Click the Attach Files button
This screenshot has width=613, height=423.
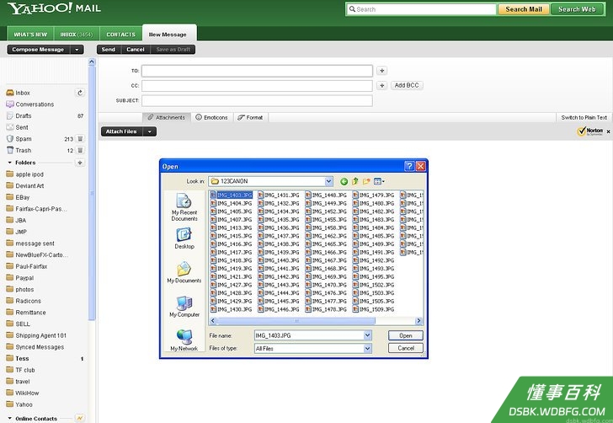tap(121, 131)
